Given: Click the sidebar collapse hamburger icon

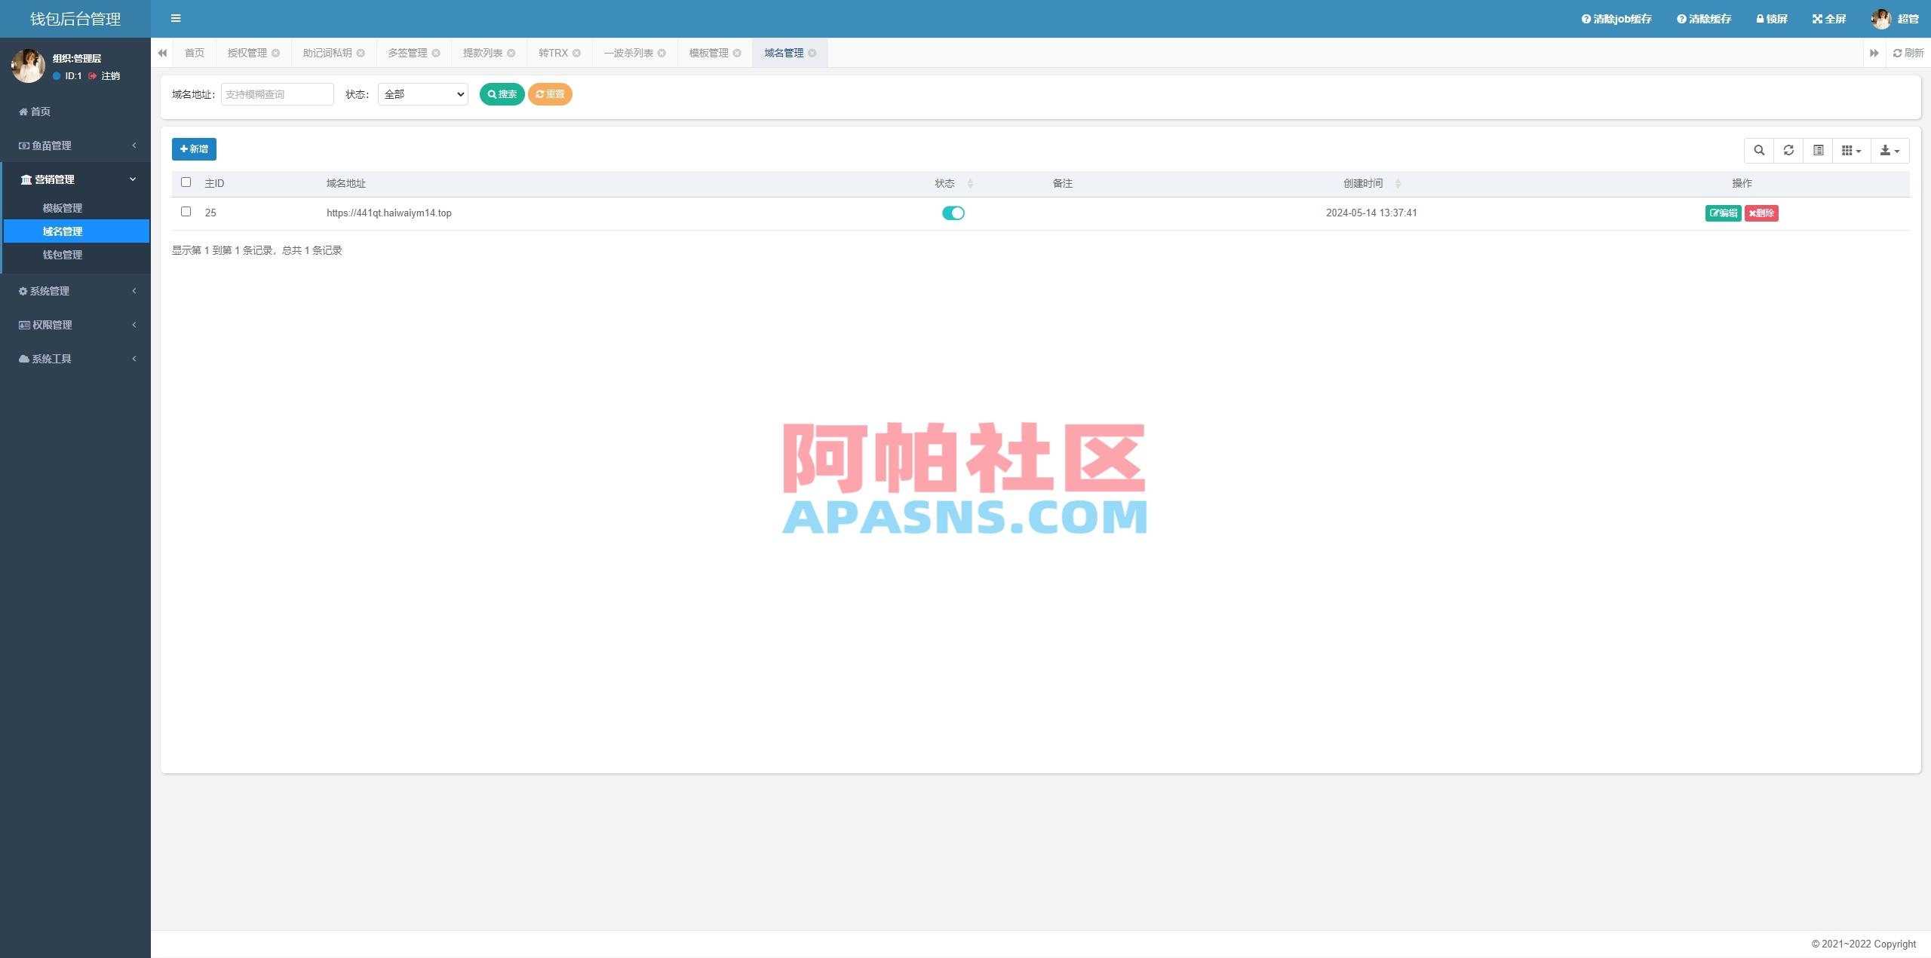Looking at the screenshot, I should click(176, 18).
